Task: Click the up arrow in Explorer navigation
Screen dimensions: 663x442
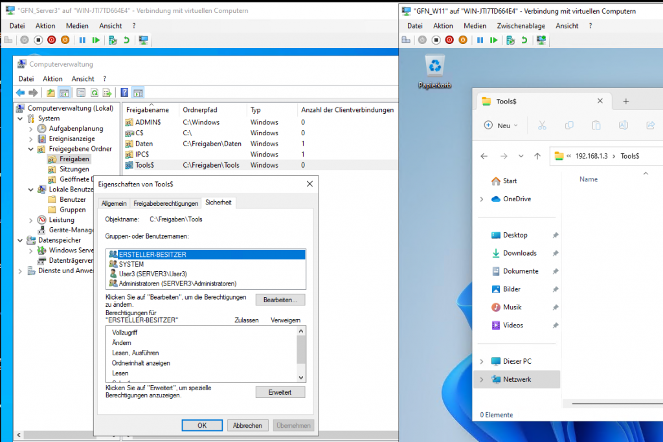Action: (x=537, y=156)
